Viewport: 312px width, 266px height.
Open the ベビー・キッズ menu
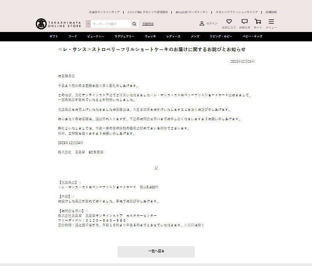click(252, 36)
